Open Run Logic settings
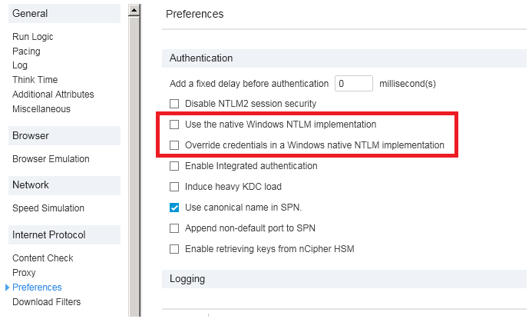This screenshot has height=319, width=532. 33,37
